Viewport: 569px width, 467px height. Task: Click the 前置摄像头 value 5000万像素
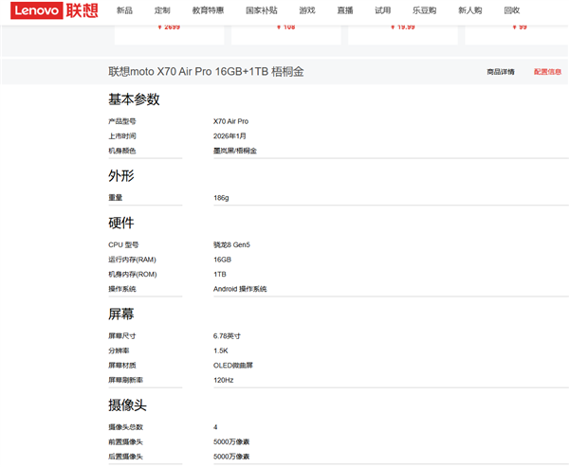(x=231, y=442)
